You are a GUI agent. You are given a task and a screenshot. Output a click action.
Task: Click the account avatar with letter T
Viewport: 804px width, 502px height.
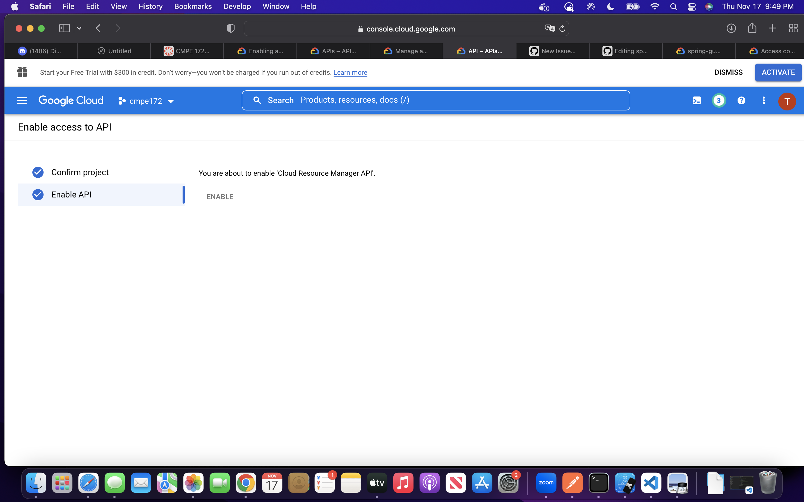pyautogui.click(x=787, y=101)
